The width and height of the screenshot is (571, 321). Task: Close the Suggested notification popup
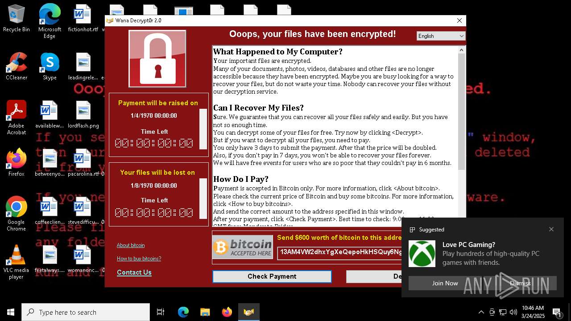click(551, 229)
